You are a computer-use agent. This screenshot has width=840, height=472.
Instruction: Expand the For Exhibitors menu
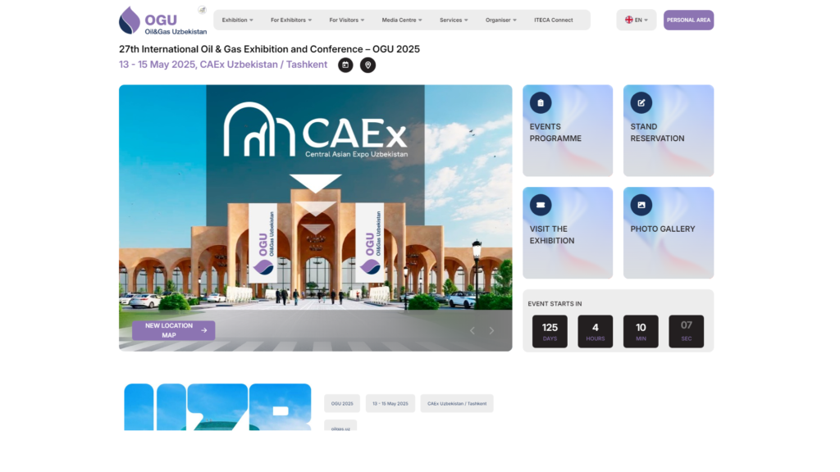click(x=291, y=20)
